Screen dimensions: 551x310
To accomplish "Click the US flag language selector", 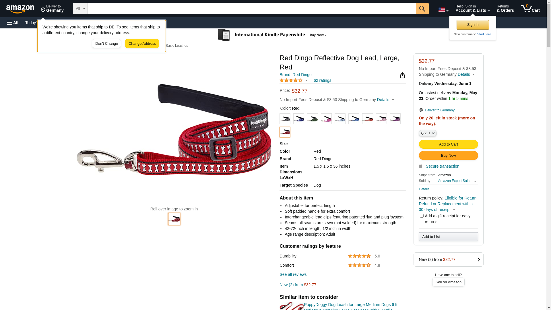I will (x=443, y=10).
